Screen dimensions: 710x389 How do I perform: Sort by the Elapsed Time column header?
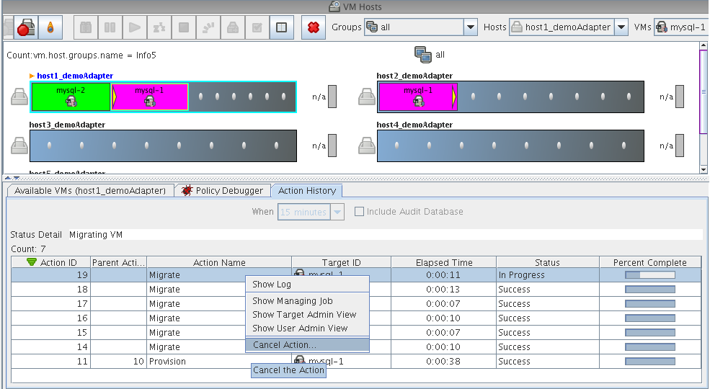click(x=443, y=263)
